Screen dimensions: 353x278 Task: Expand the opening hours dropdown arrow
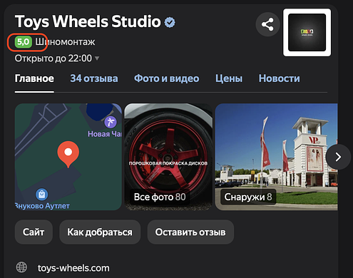coord(97,58)
